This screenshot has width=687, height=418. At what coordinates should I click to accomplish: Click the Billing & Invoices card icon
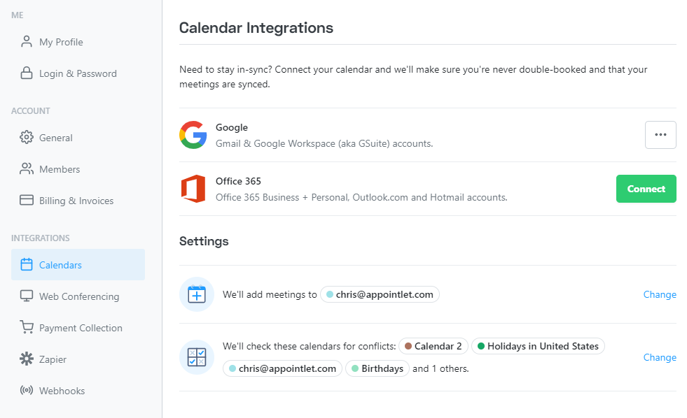click(x=27, y=200)
